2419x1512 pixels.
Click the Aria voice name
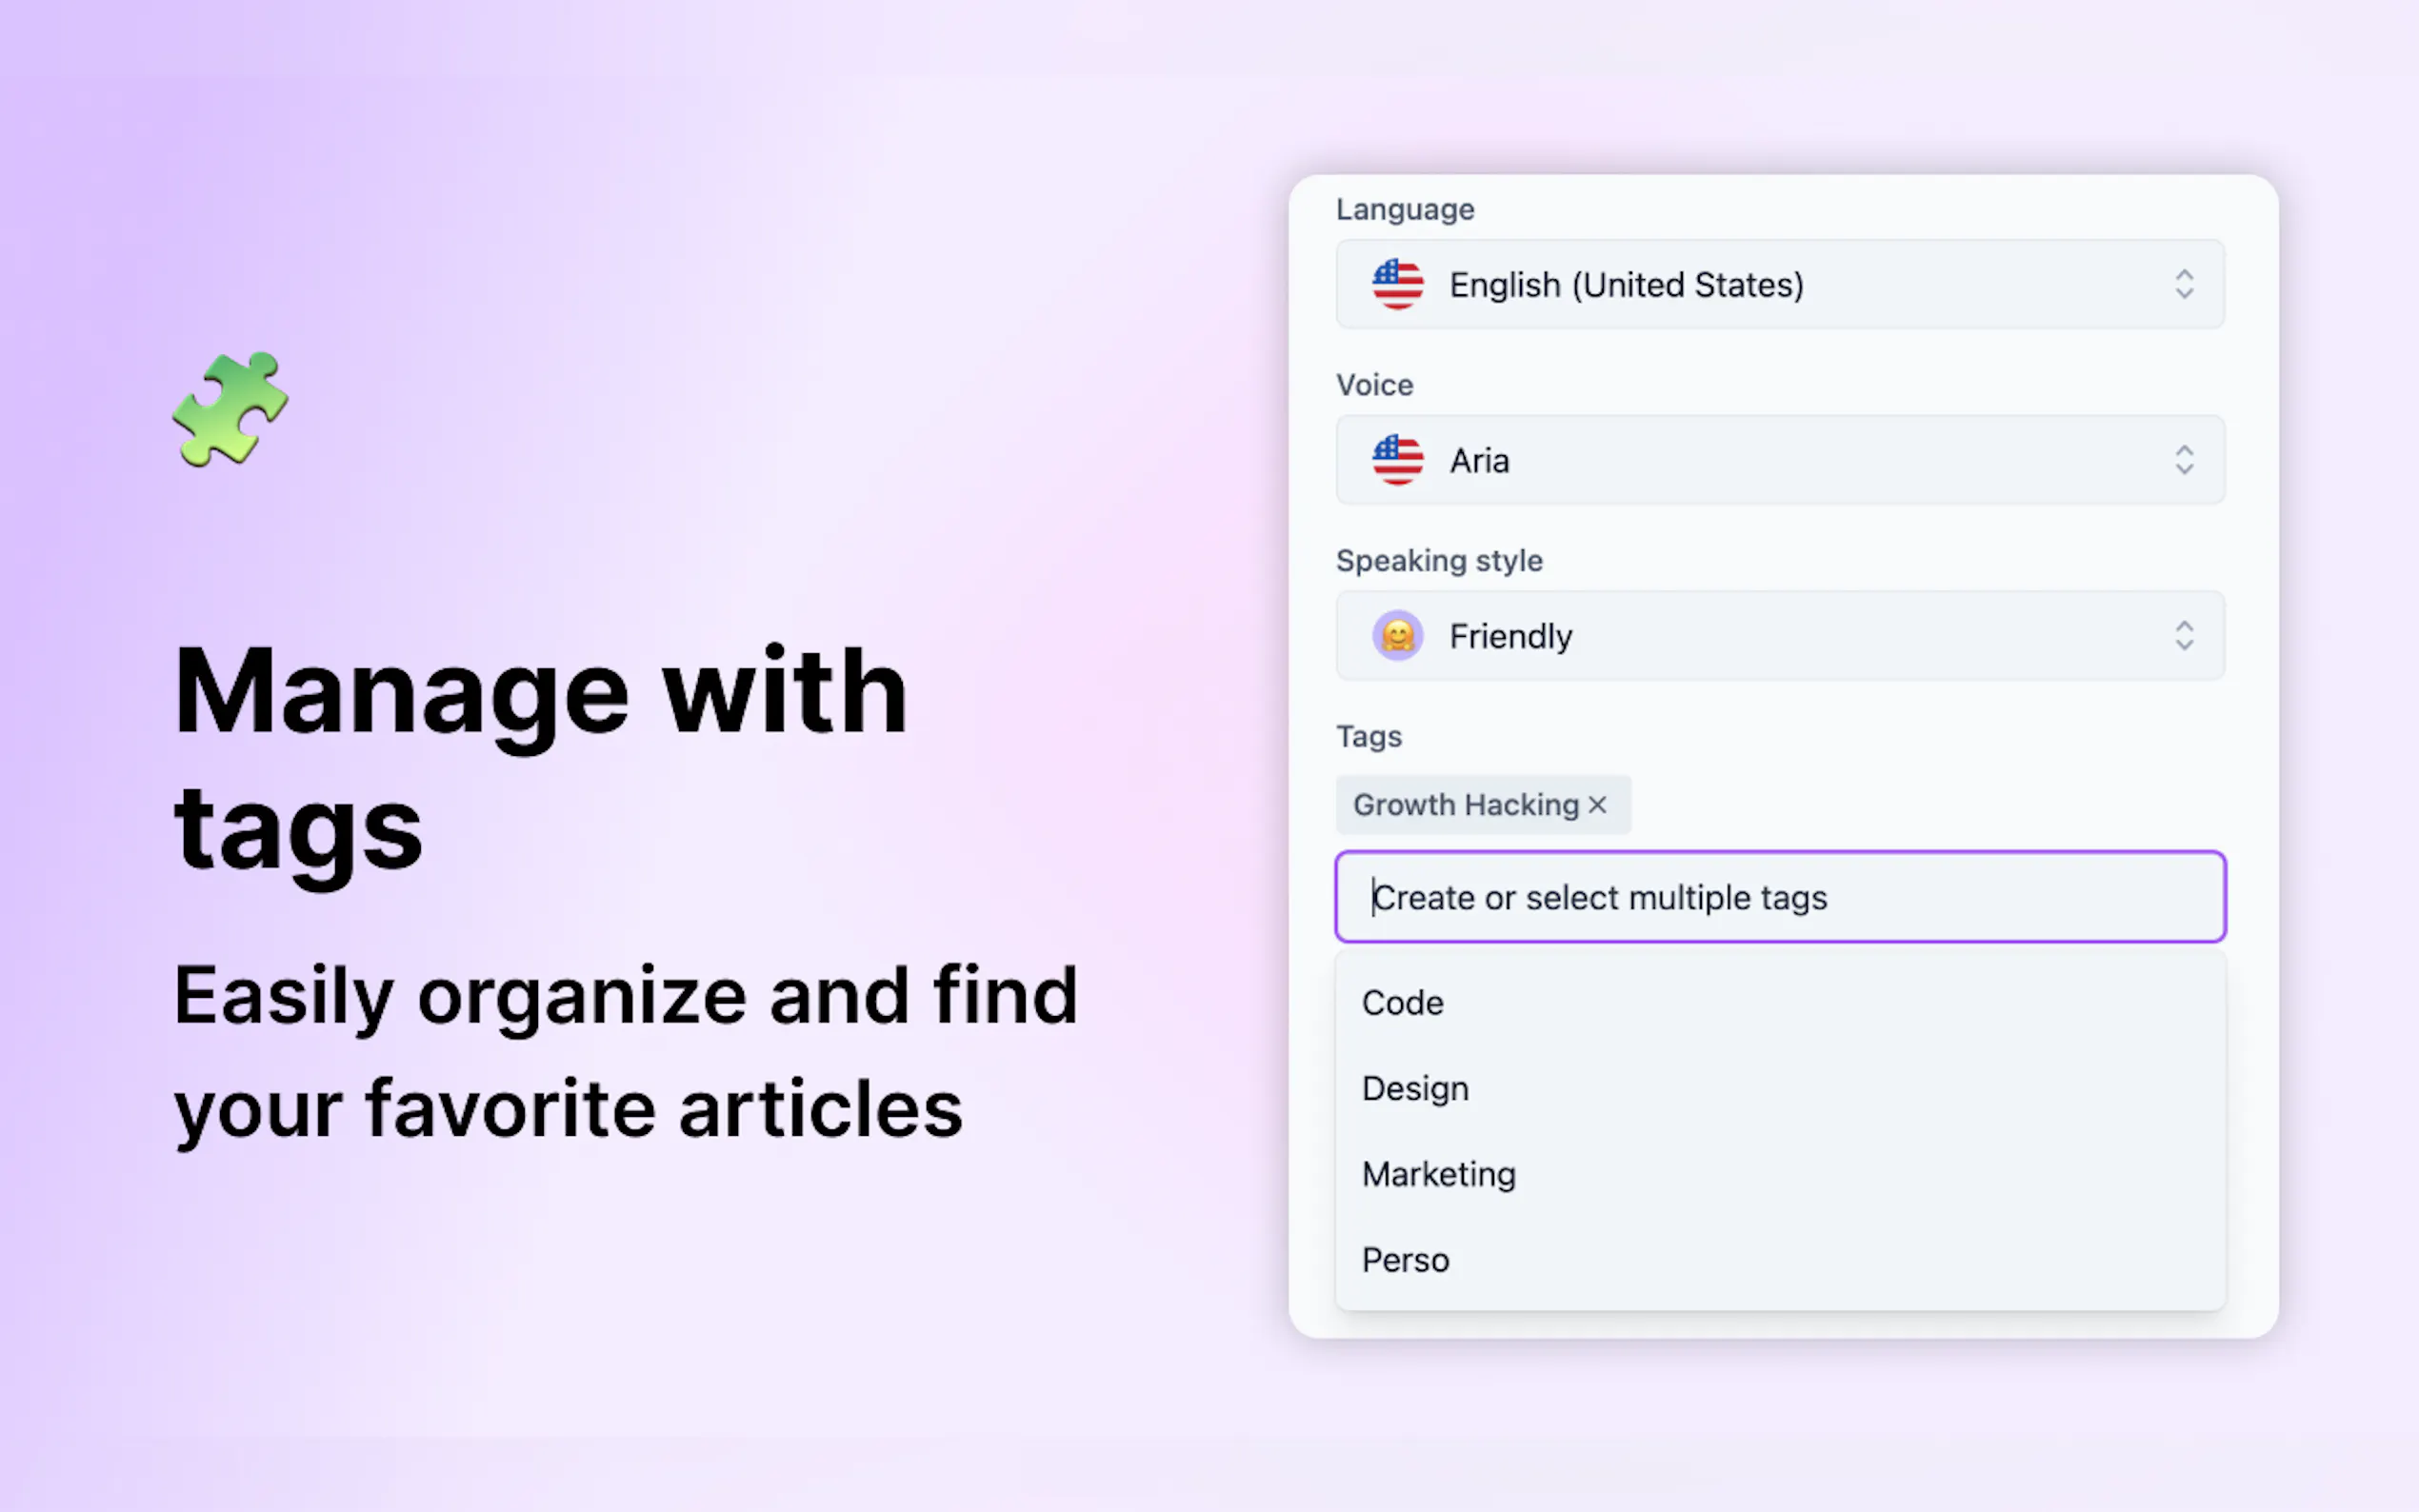coord(1479,461)
